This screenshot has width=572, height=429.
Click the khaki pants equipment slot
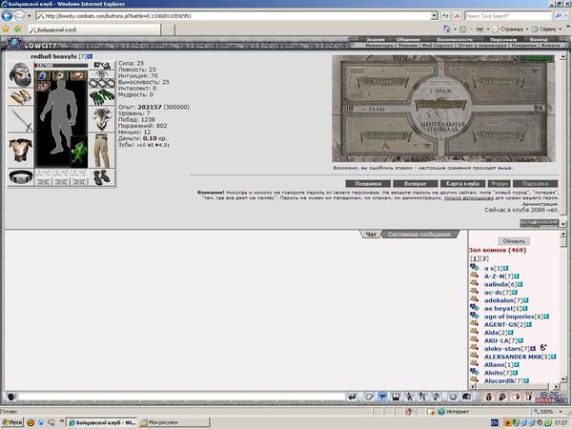102,151
